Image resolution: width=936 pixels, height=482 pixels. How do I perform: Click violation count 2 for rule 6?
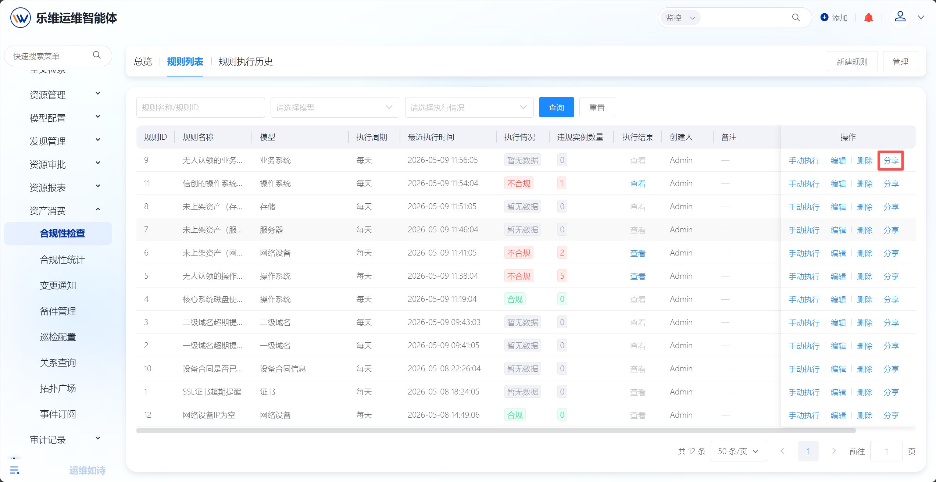[562, 253]
